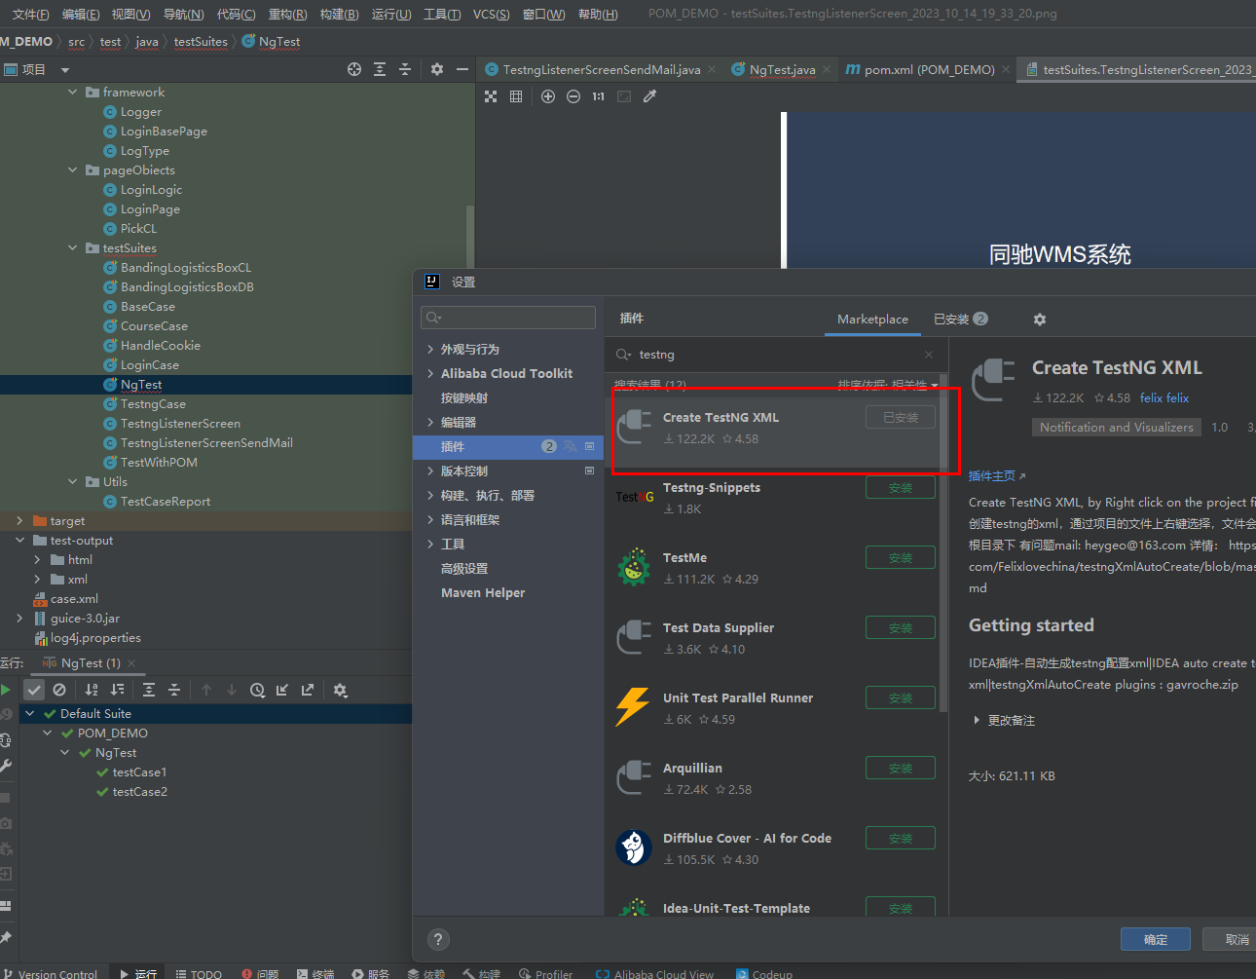
Task: Select 插件 in Settings sidebar
Action: point(507,446)
